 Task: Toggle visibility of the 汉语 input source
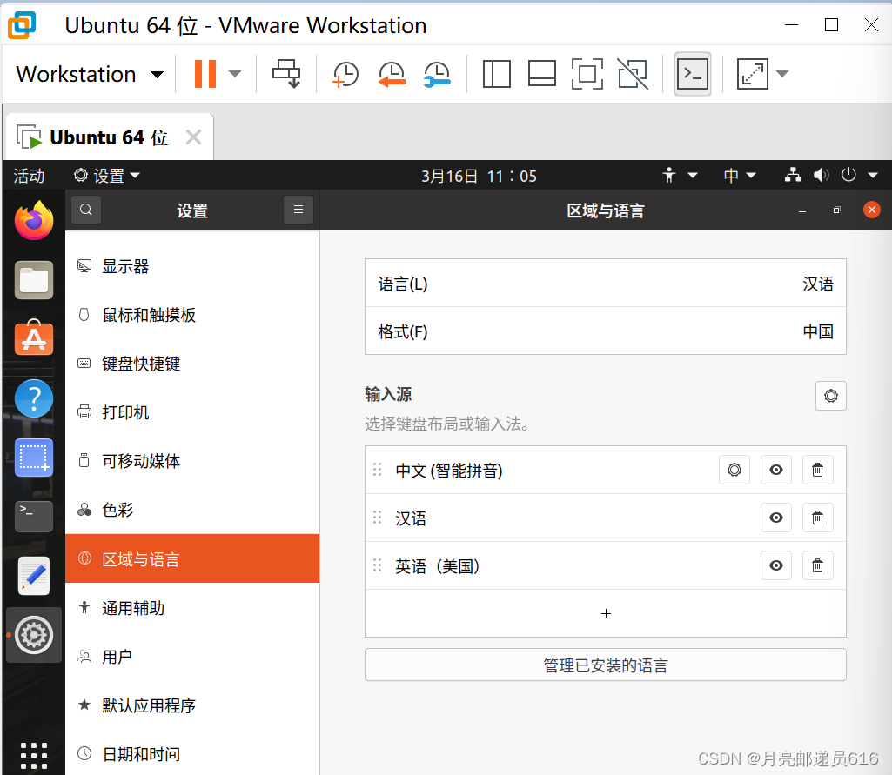pos(775,518)
